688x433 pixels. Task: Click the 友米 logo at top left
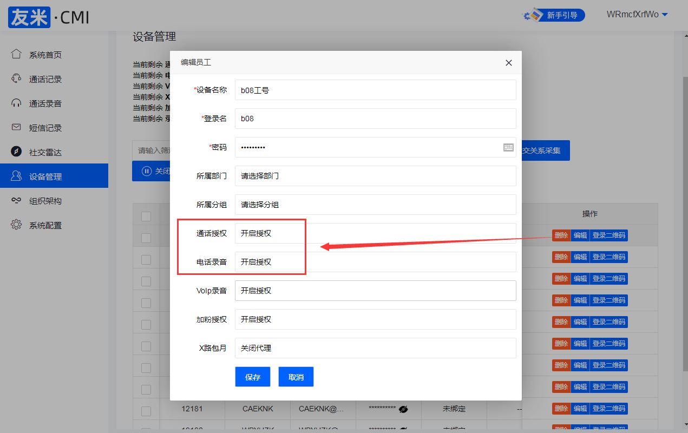[x=29, y=17]
